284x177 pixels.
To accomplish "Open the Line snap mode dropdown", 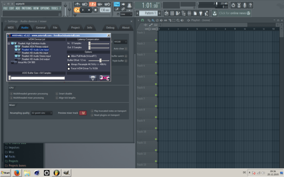I will [x=126, y=14].
